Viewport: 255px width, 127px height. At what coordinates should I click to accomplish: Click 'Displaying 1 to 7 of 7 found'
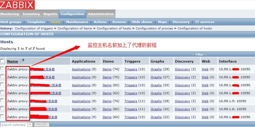[x=23, y=48]
